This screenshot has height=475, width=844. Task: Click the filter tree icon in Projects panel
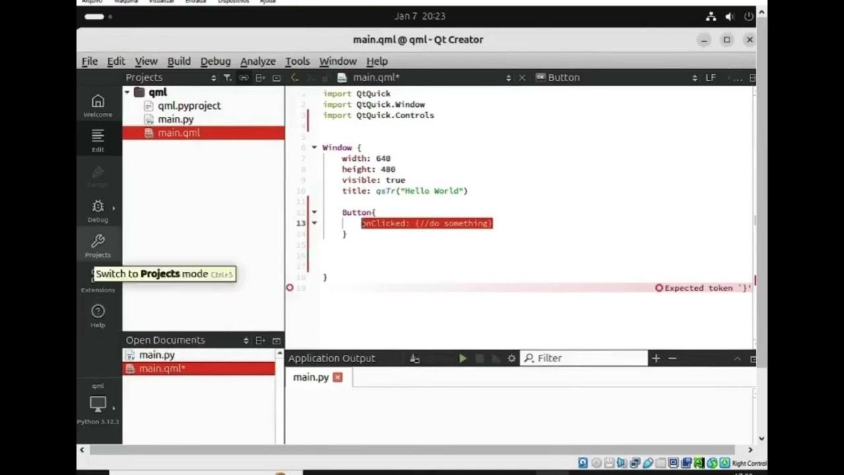coord(227,78)
